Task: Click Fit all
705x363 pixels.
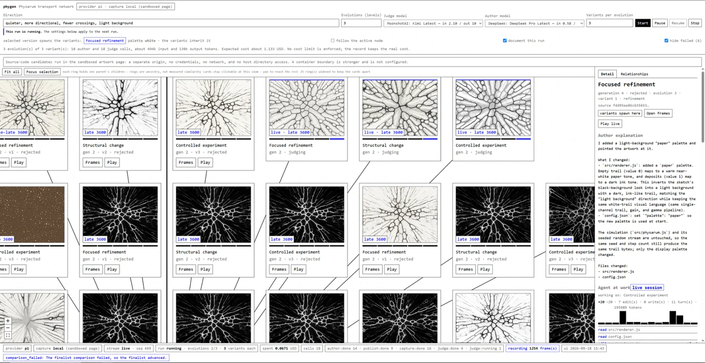Action: tap(12, 72)
